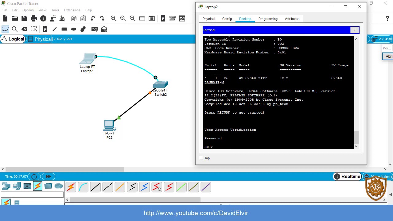This screenshot has width=393, height=221.
Task: Select the Connections device category
Action: [x=38, y=186]
